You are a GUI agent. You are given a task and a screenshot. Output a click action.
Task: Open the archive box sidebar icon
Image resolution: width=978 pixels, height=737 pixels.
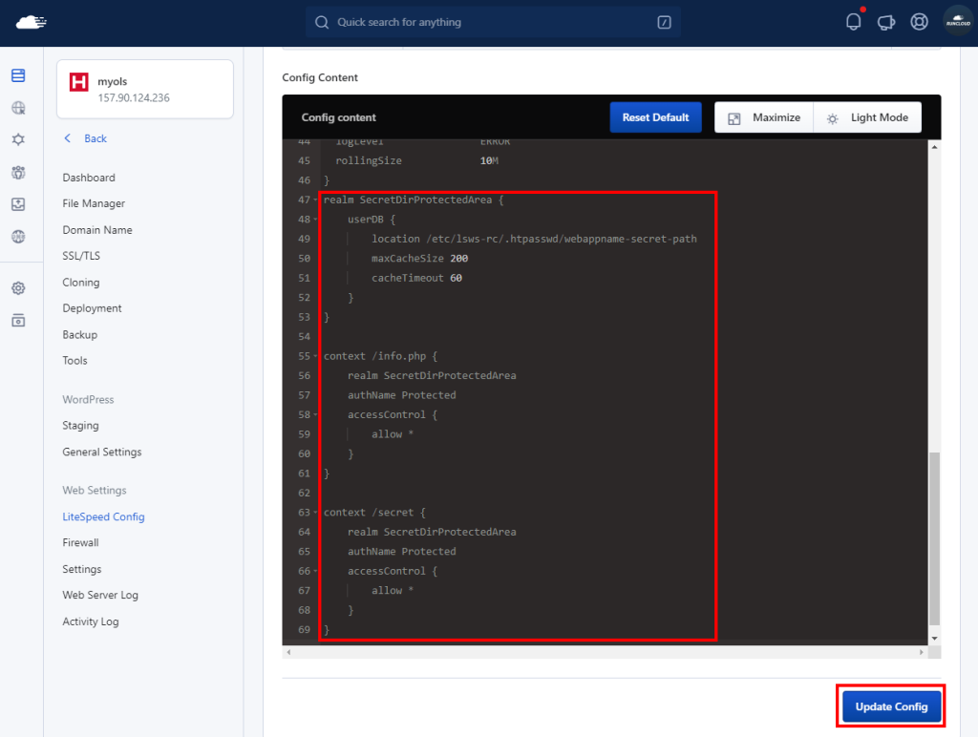tap(19, 321)
